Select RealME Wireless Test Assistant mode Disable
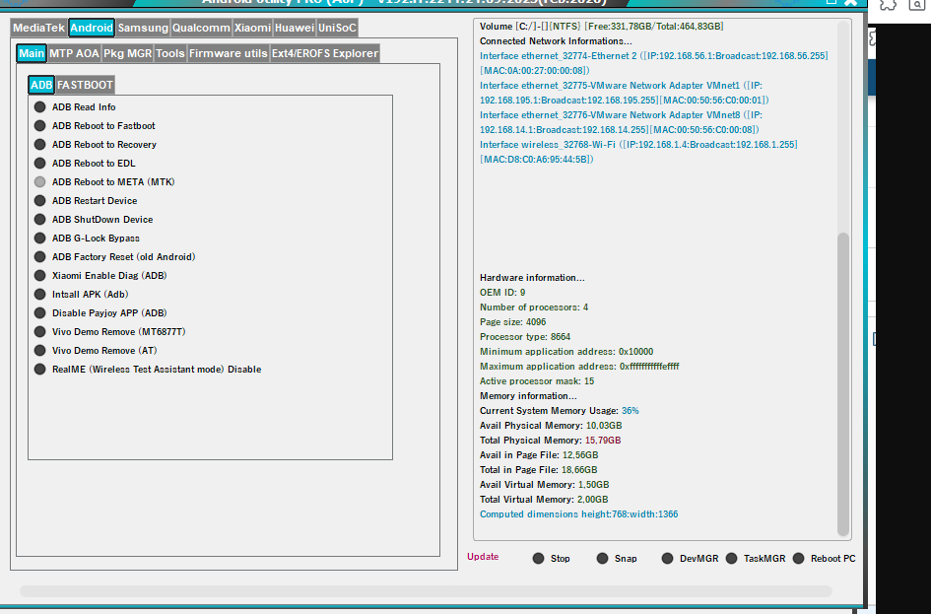The width and height of the screenshot is (931, 614). pyautogui.click(x=147, y=370)
